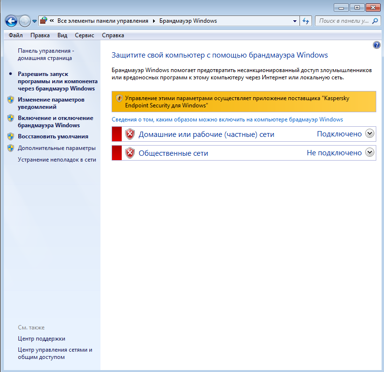Open Разрешить запуск программы или компонента link

[57, 81]
